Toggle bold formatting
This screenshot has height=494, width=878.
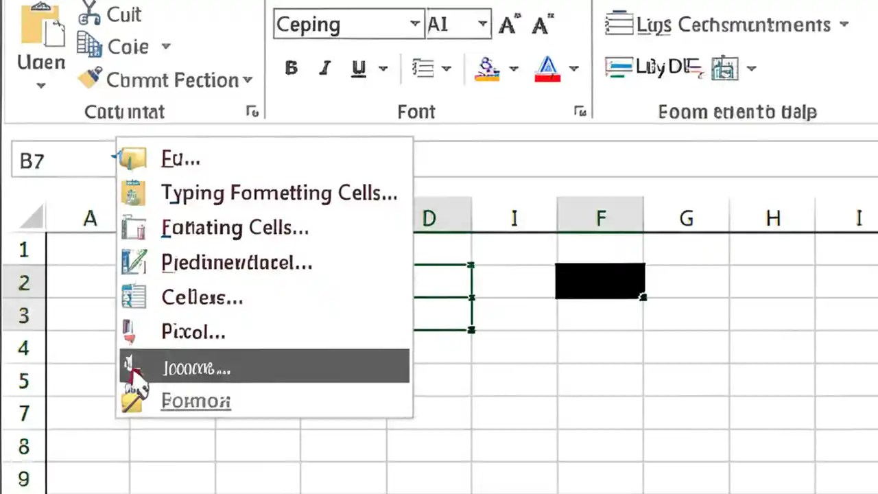(x=291, y=67)
